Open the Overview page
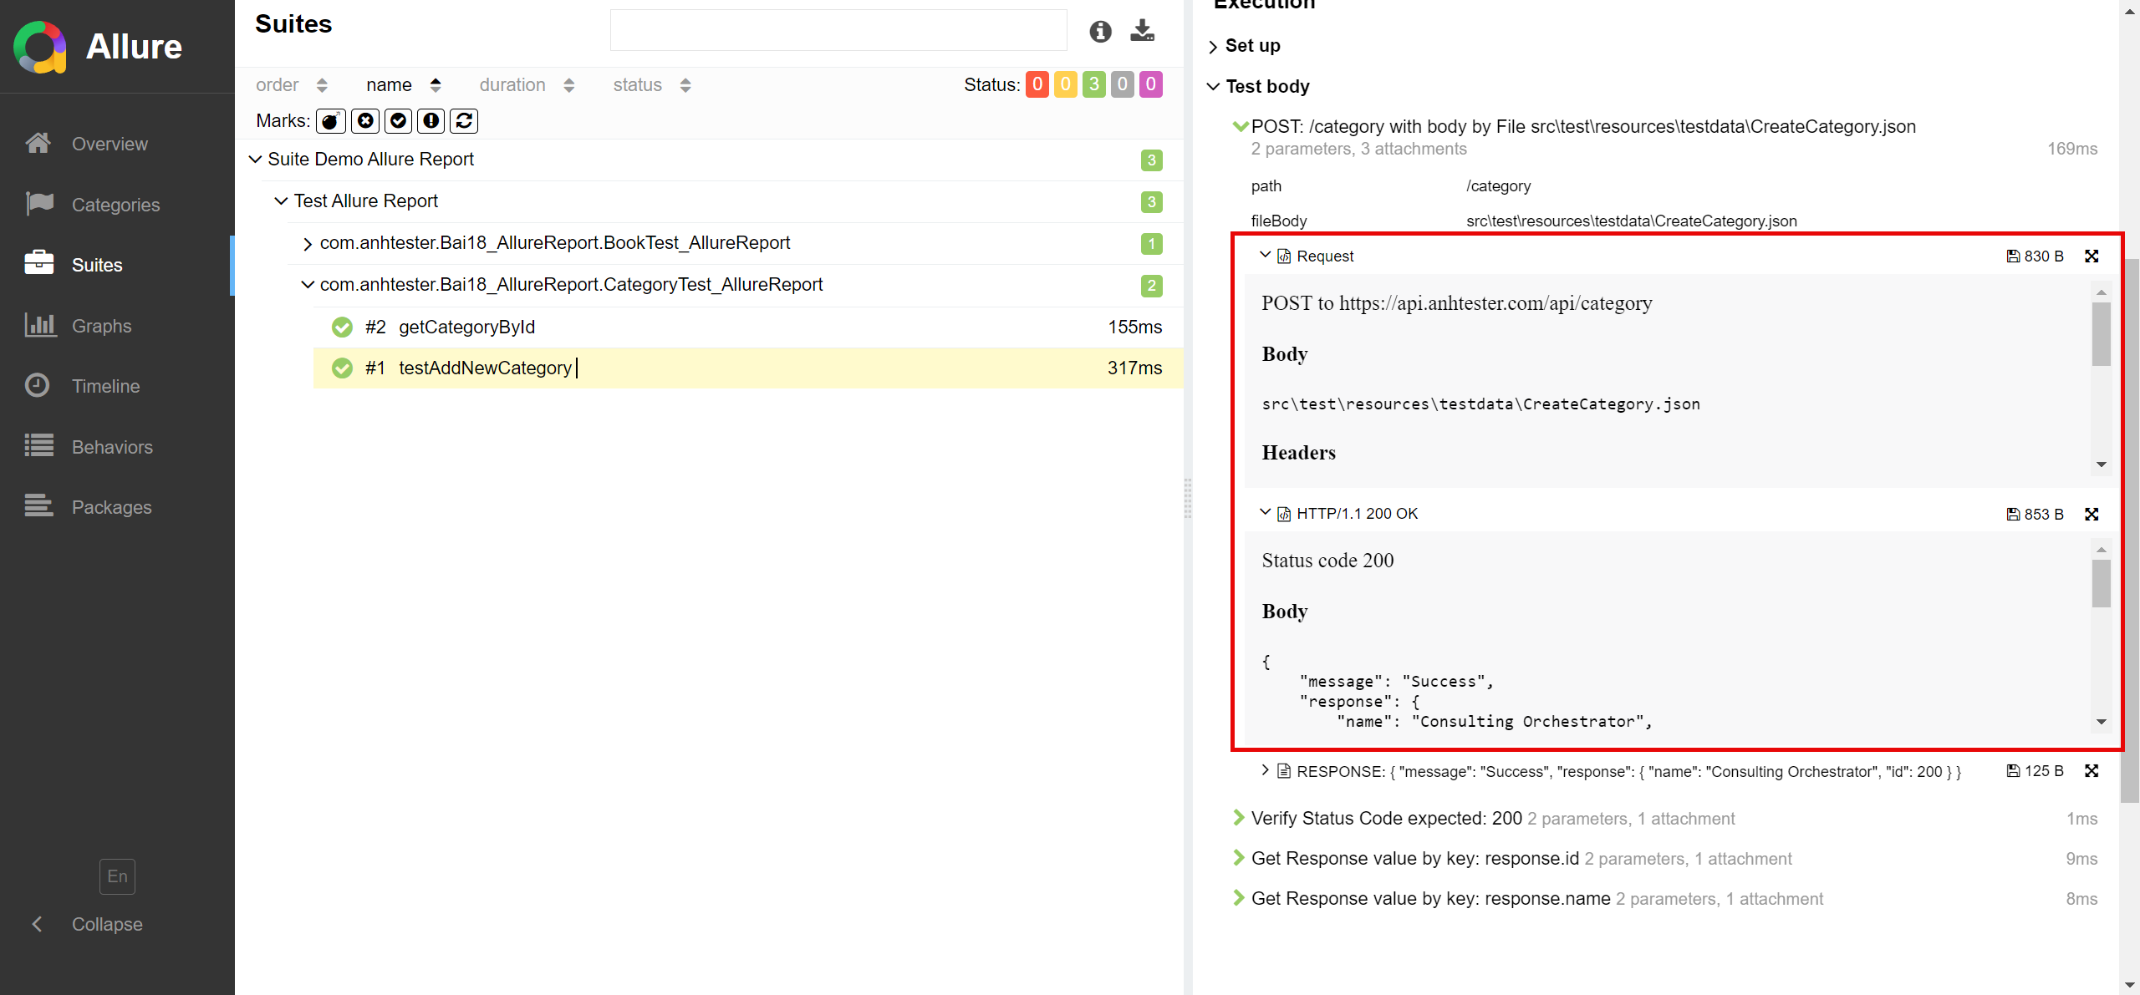This screenshot has height=995, width=2140. (x=117, y=144)
